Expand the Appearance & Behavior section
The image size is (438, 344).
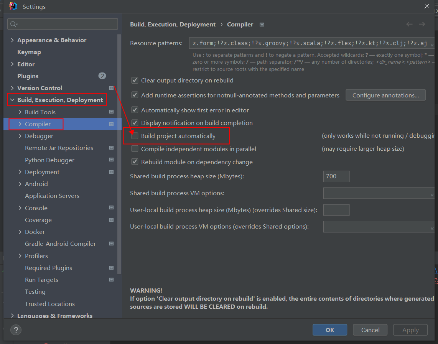point(12,40)
